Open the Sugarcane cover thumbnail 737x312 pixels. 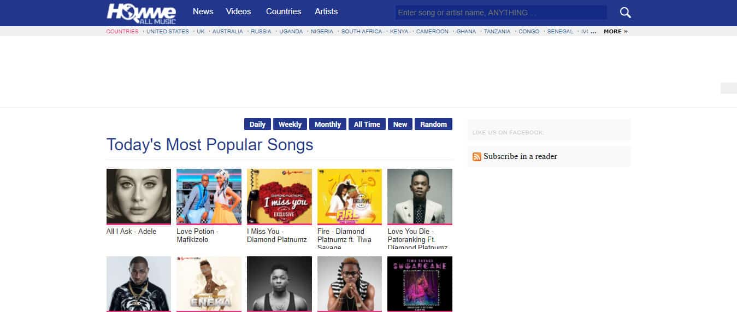pyautogui.click(x=420, y=284)
